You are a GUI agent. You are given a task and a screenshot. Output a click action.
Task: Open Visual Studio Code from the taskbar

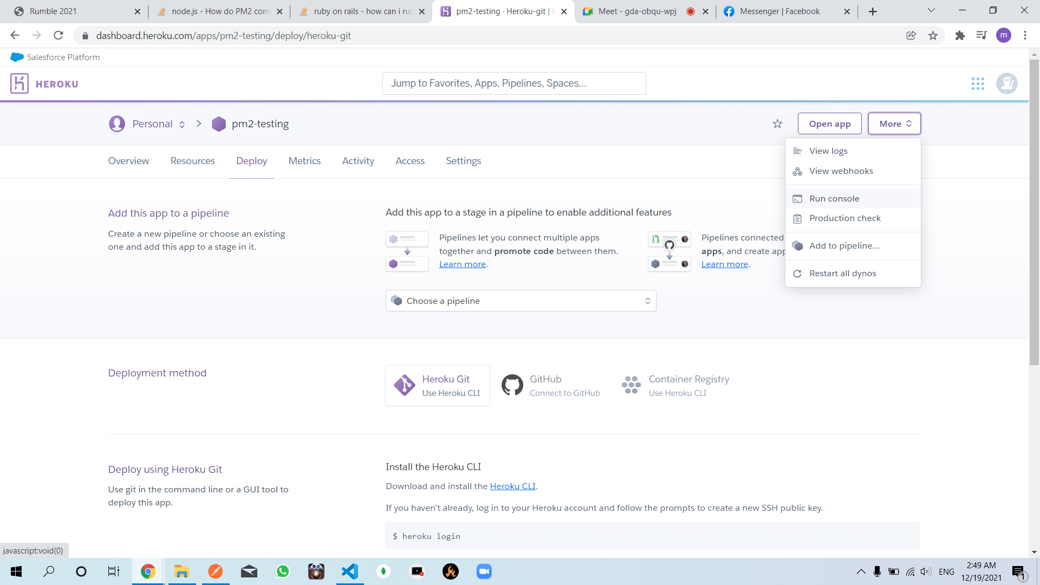tap(350, 571)
